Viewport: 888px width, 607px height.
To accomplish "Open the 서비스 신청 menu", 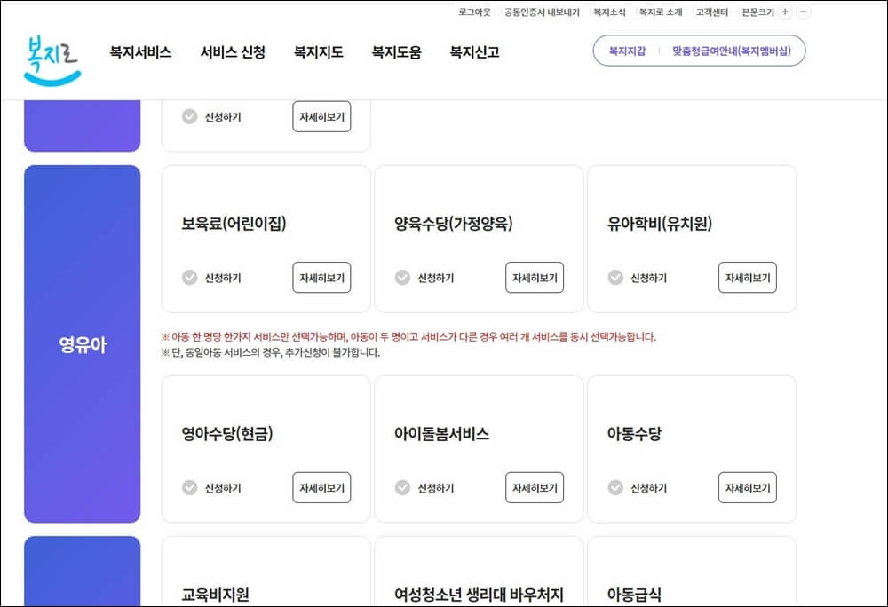I will point(232,51).
